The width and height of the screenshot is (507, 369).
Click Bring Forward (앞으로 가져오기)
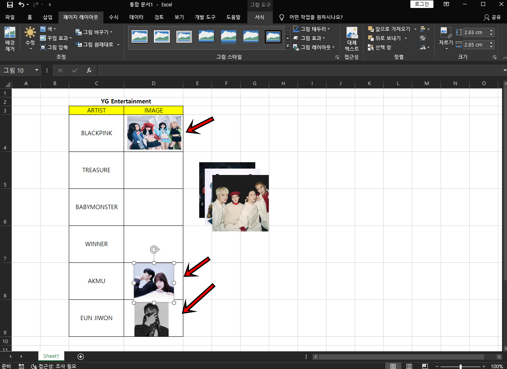(x=389, y=29)
